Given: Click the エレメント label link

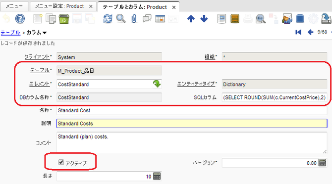Looking at the screenshot, I should [39, 84].
